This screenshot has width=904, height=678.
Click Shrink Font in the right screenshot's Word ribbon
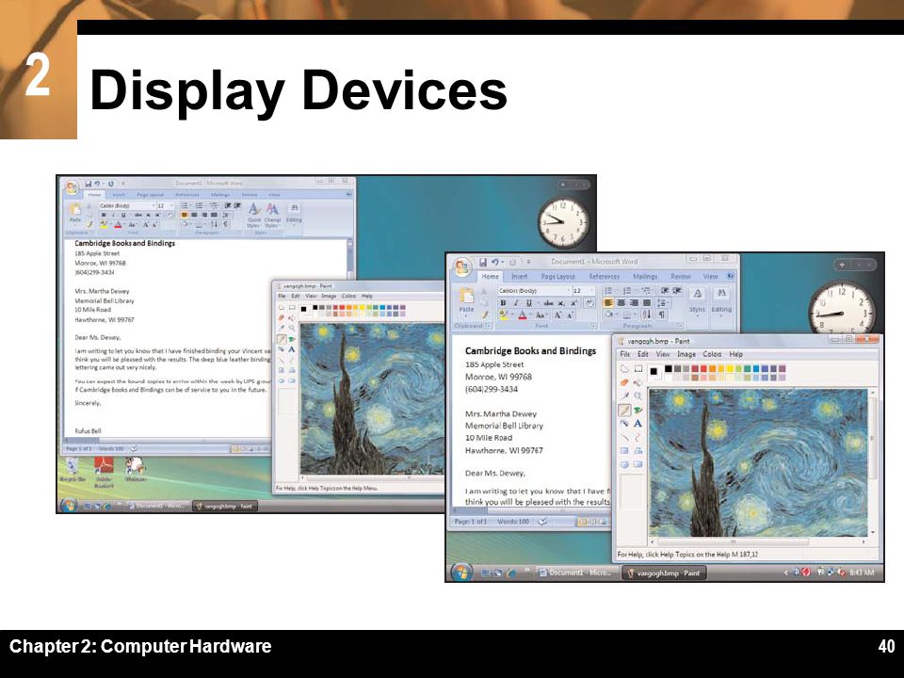coord(571,315)
